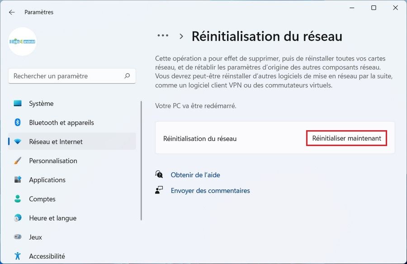Screen dimensions: 407x264
Task: Click the Heure et langue globe icon
Action: [18, 218]
